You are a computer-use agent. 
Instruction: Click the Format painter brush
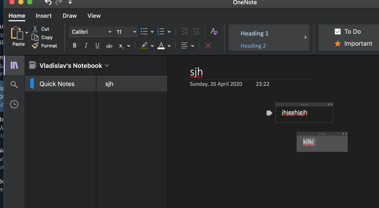(x=35, y=46)
